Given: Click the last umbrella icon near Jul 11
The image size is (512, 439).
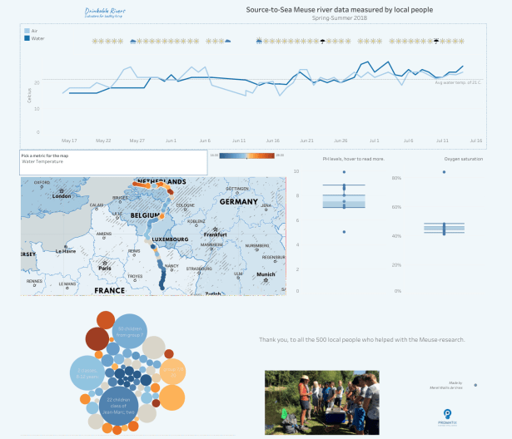Looking at the screenshot, I should 436,41.
